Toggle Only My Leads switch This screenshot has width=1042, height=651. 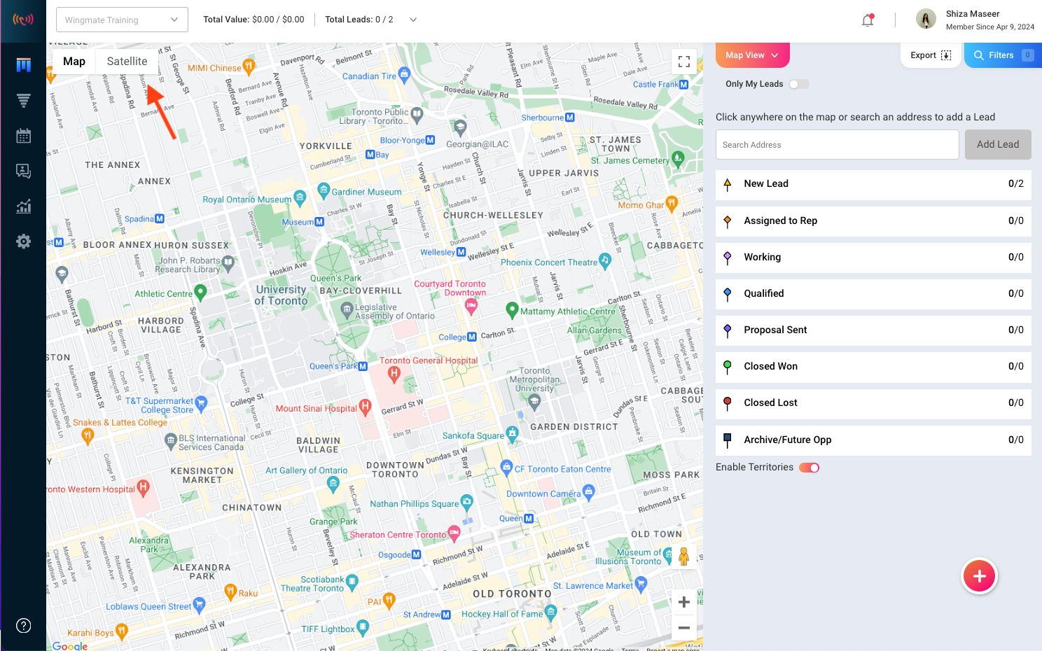point(798,84)
